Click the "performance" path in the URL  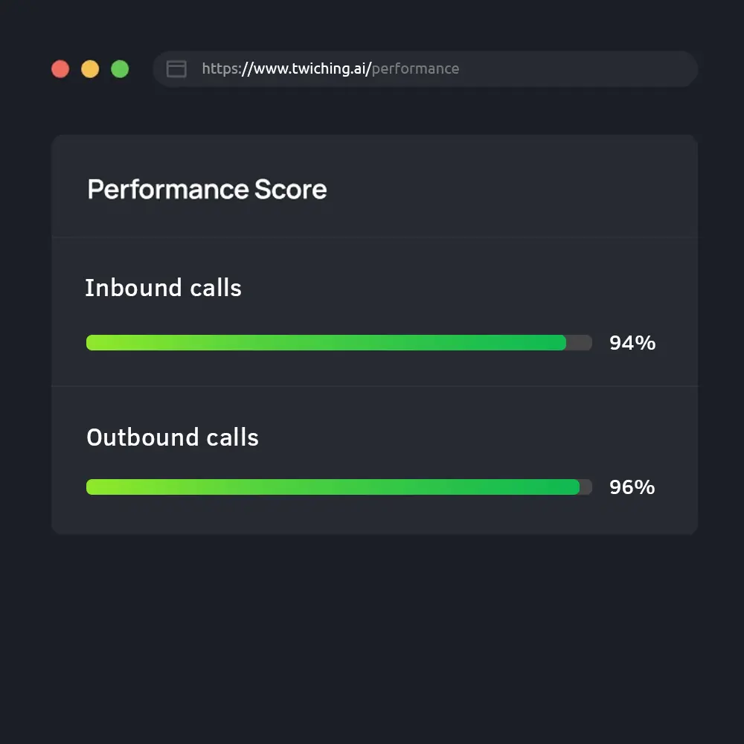pyautogui.click(x=415, y=69)
